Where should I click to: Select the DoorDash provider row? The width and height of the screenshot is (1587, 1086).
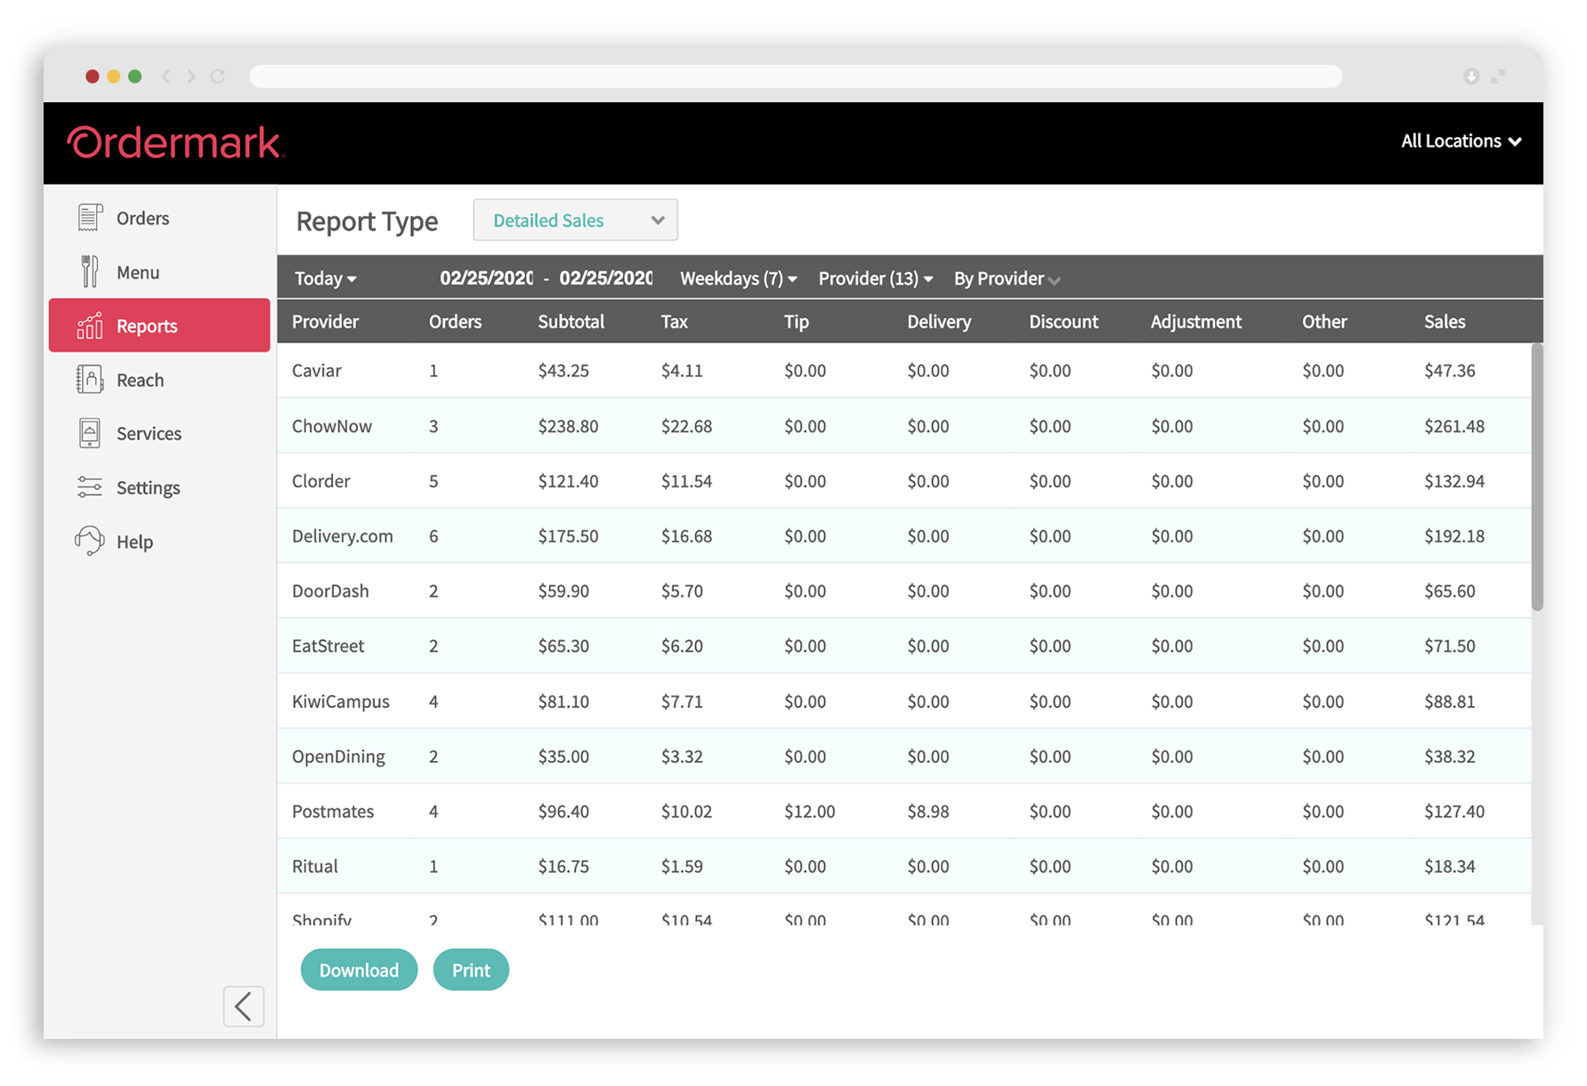pyautogui.click(x=904, y=591)
